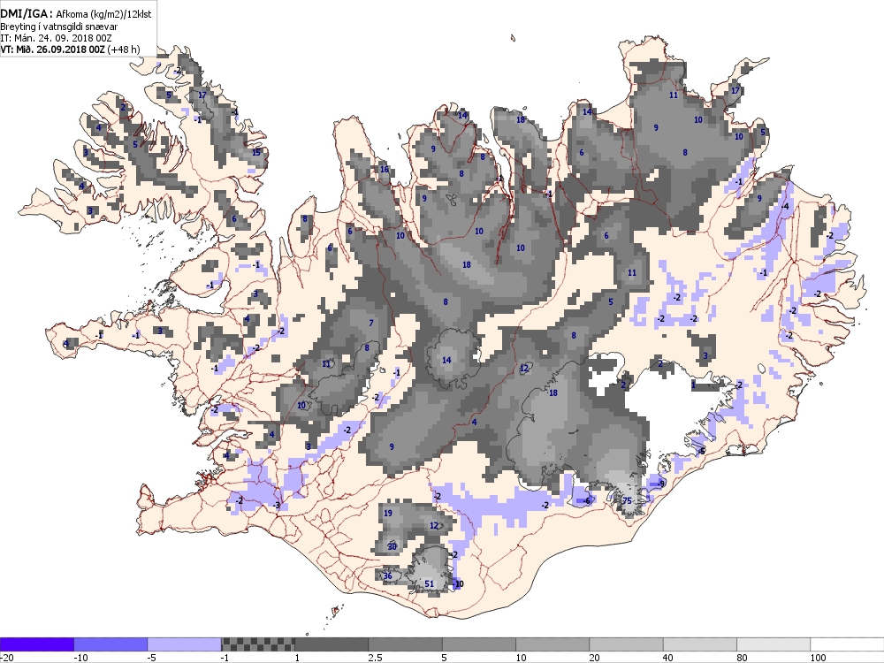Choose the legend swatch between 40 and 80
Viewport: 884px width, 663px height.
[700, 644]
